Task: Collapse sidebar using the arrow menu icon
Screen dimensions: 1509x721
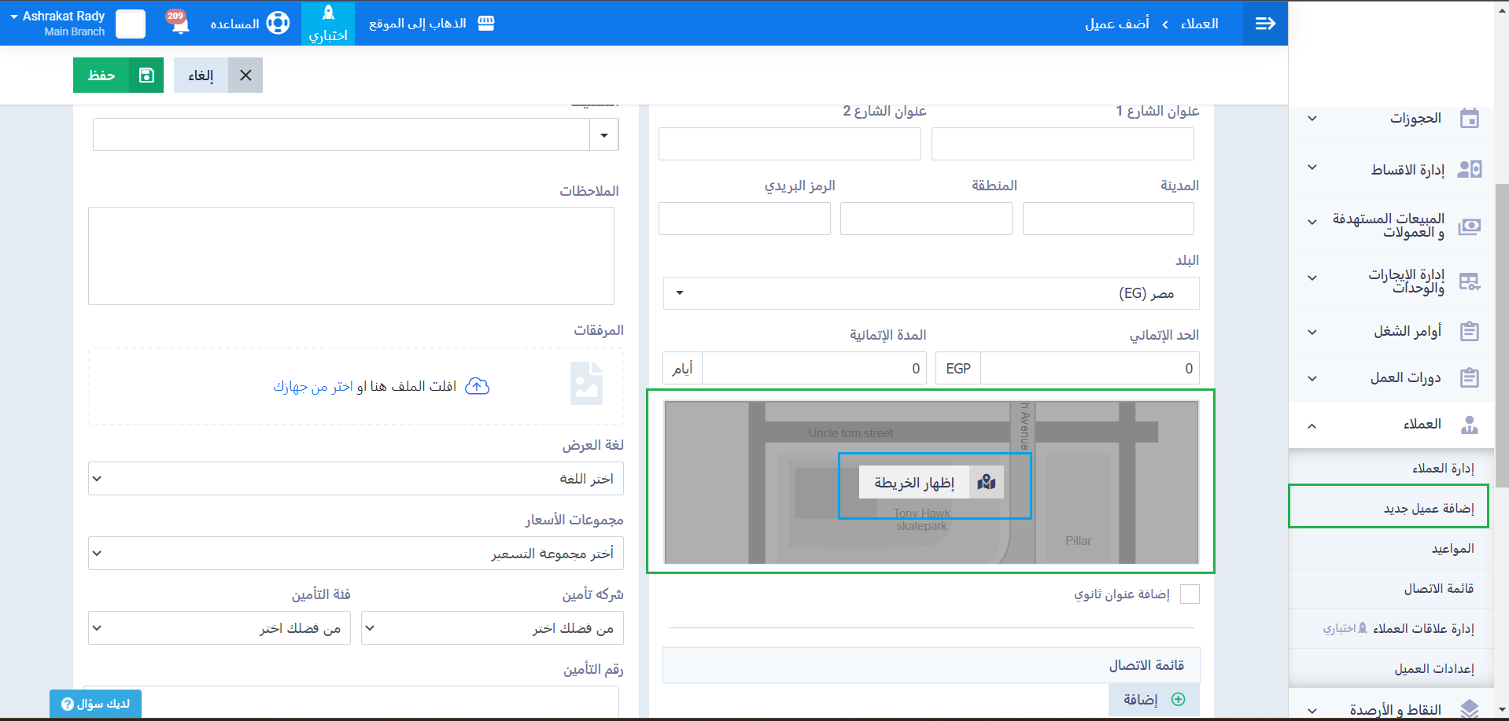Action: (x=1265, y=24)
